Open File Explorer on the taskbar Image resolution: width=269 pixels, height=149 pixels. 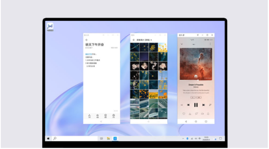108,139
